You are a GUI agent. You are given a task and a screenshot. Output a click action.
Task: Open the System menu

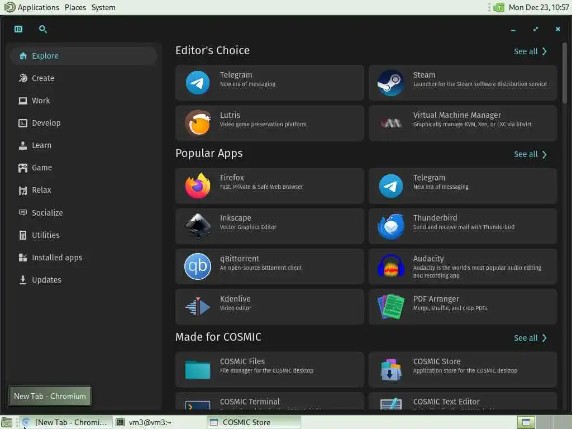coord(103,7)
